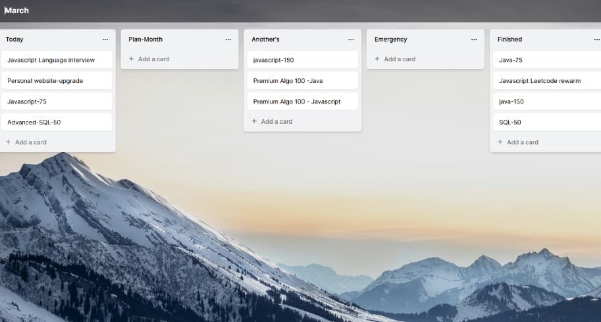The image size is (601, 322).
Task: Click the plus icon in Emergency list
Action: [377, 59]
